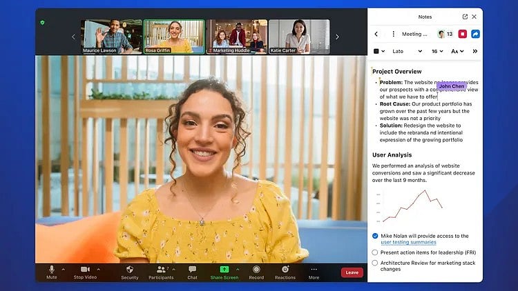
Task: Open the Chat panel
Action: click(x=192, y=270)
